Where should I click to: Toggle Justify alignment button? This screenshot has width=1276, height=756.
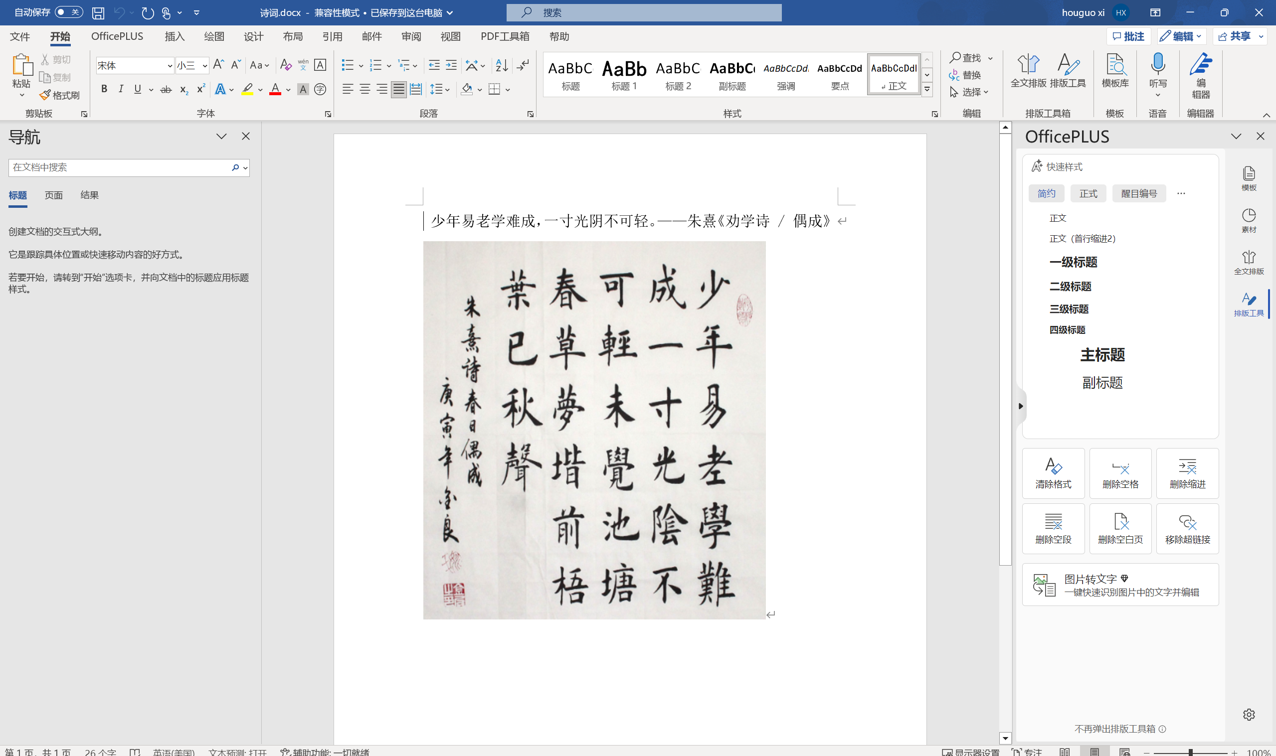(x=398, y=89)
